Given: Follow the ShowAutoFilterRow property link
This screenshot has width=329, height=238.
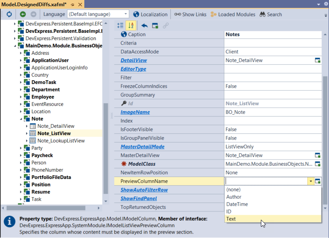Looking at the screenshot, I should click(x=144, y=190).
